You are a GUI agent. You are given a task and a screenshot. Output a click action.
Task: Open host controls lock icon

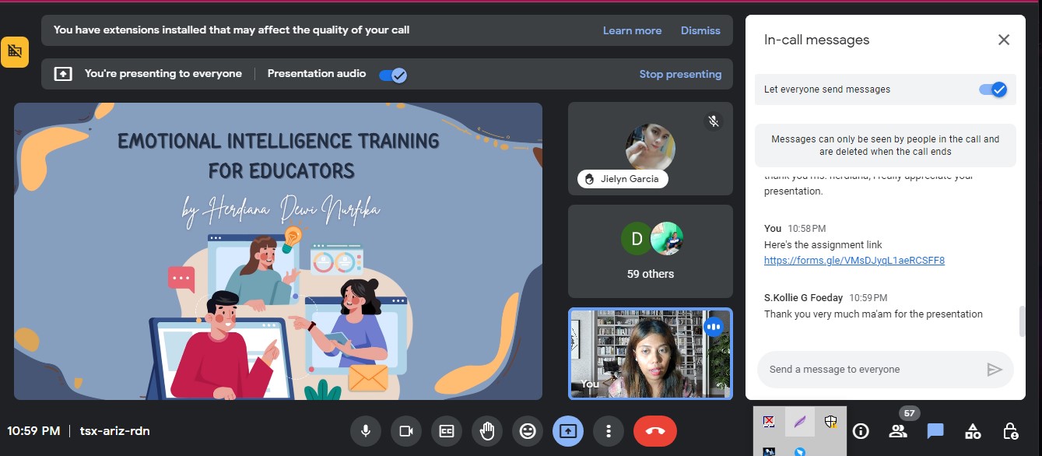tap(1010, 431)
